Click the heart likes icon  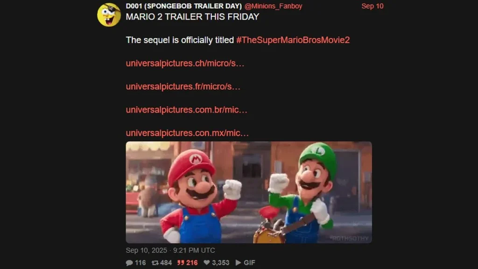coord(207,262)
